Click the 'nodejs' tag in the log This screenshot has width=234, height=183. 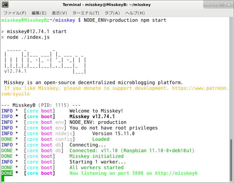pos(64,134)
